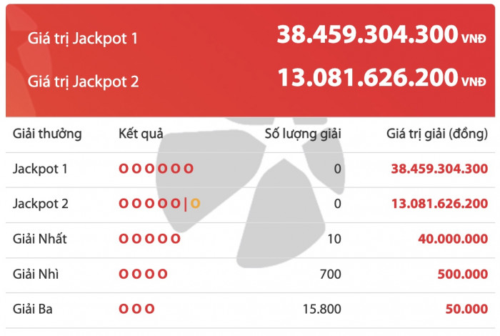Image resolution: width=500 pixels, height=336 pixels.
Task: Click the Giá trị giải (đồng) column header
Action: (437, 134)
